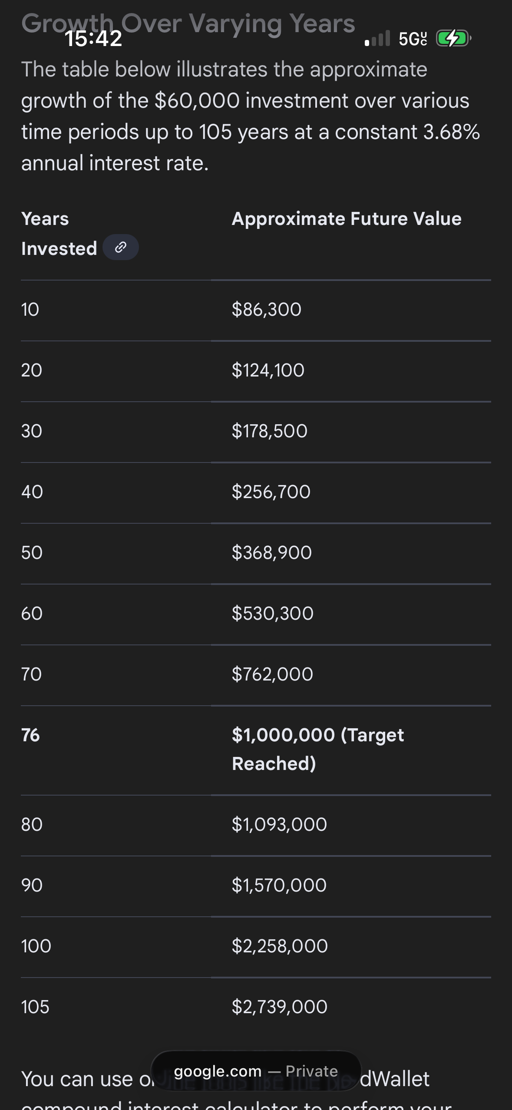Tap the $86,300 value for 10 years
This screenshot has width=512, height=1110.
point(267,310)
